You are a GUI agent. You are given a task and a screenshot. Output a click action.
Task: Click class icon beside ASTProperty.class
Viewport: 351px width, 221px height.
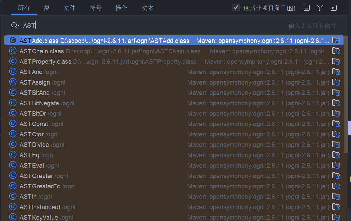13,61
